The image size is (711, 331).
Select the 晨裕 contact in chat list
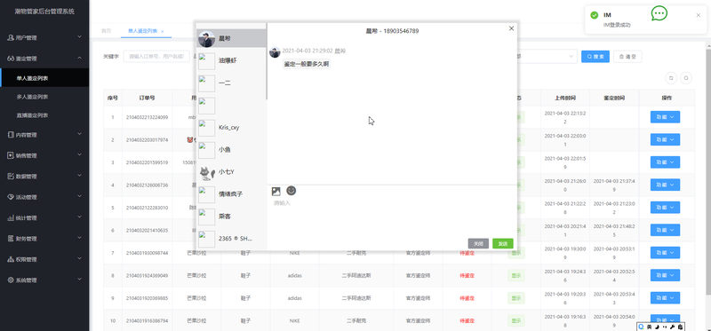point(231,38)
